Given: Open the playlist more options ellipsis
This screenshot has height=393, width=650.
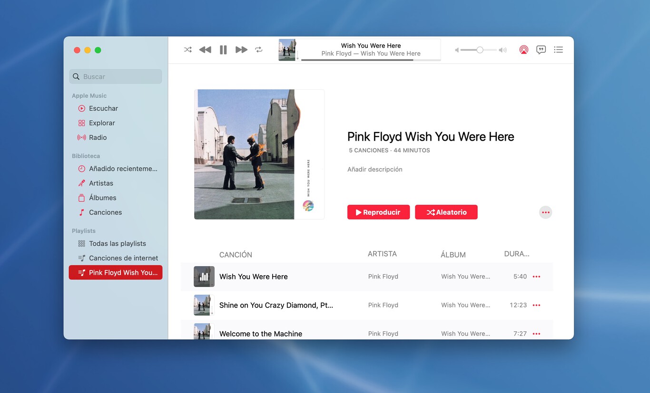Looking at the screenshot, I should coord(546,212).
